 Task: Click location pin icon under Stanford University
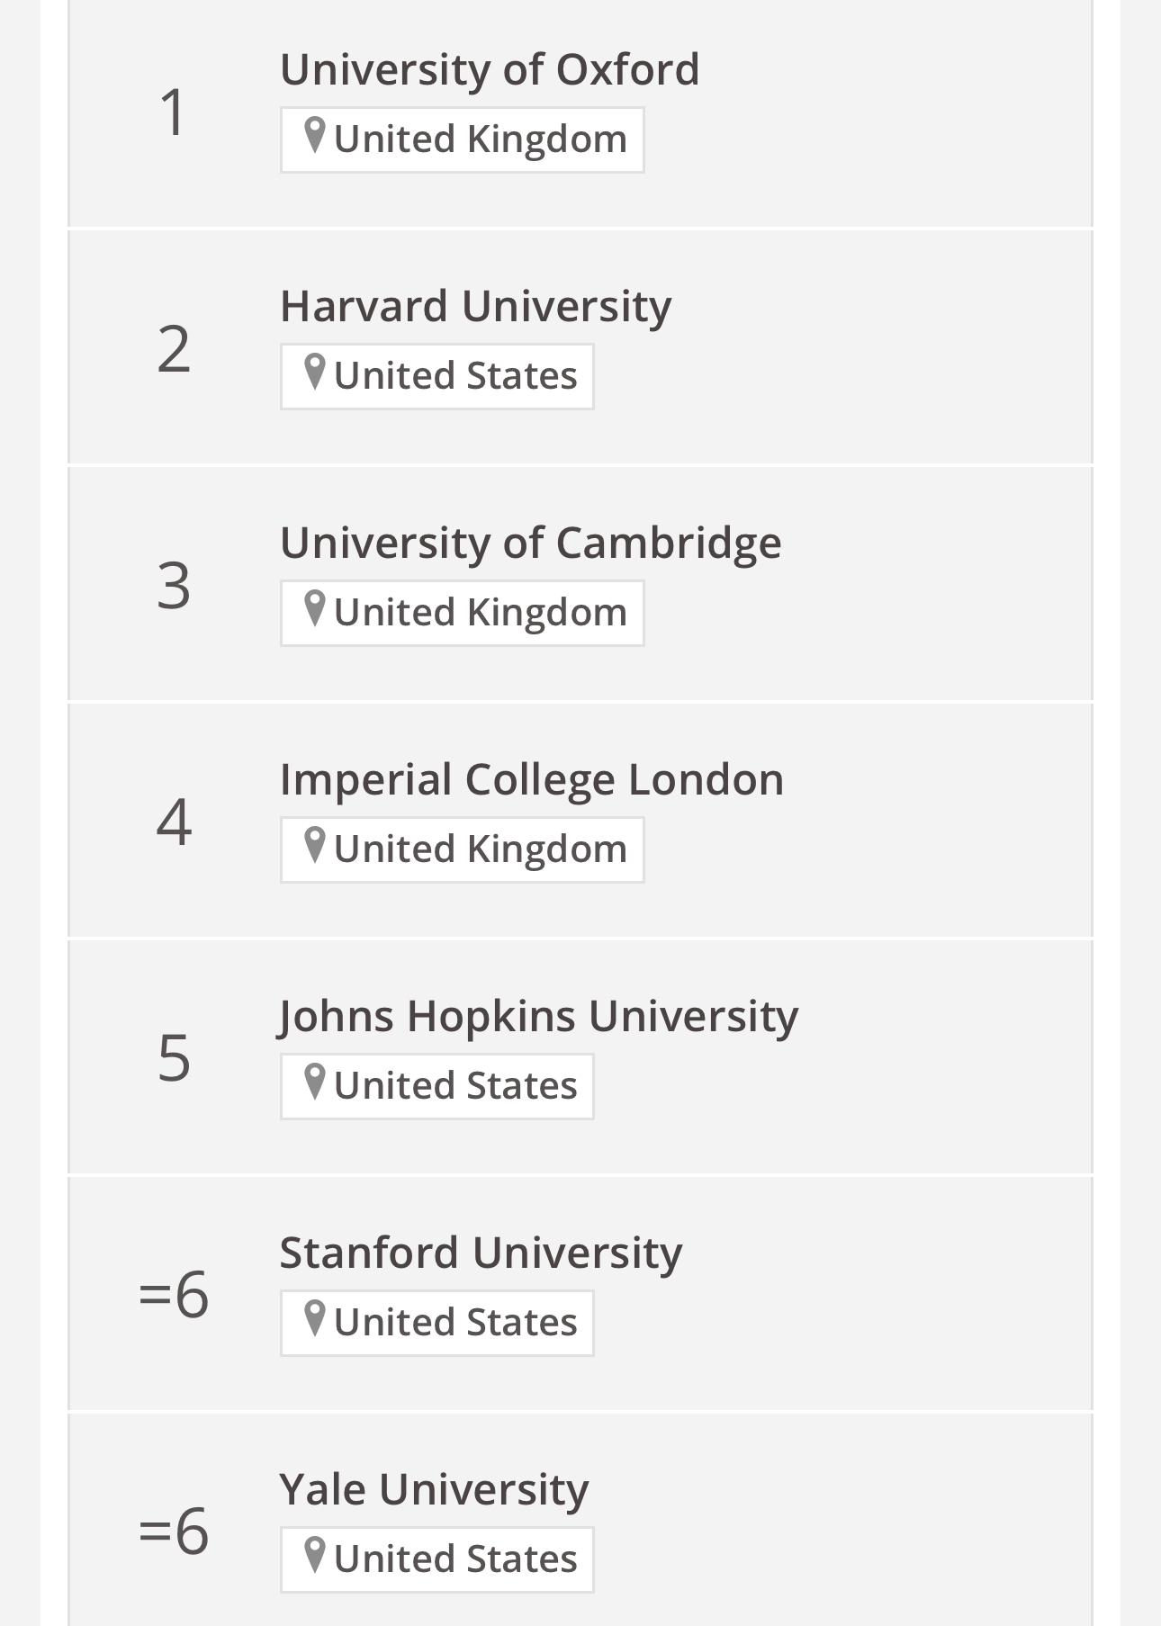[314, 1319]
